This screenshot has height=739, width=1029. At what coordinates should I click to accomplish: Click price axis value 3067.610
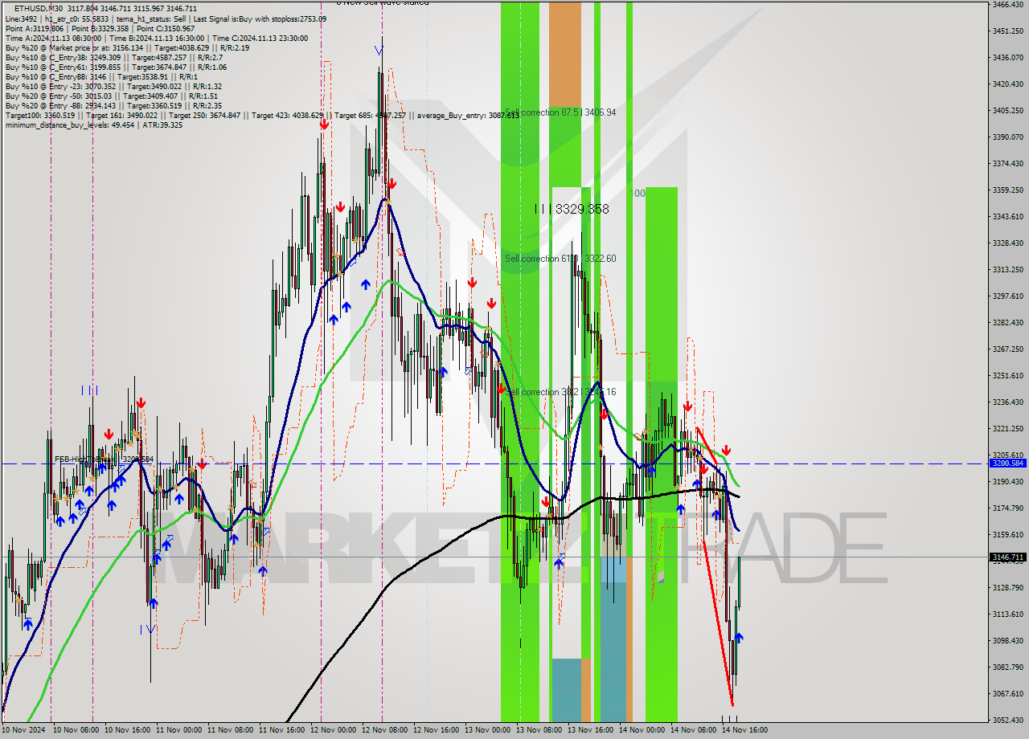pos(1008,693)
